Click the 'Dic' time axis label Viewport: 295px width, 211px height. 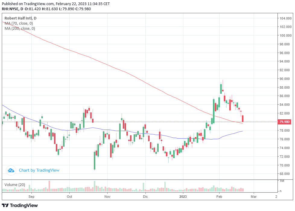[145, 197]
